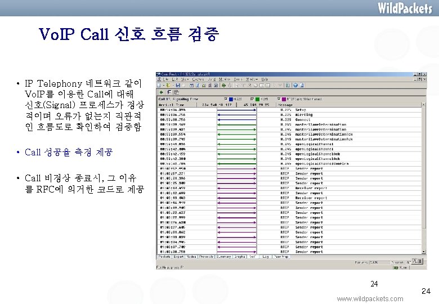
Task: Switch to the Log tab
Action: pyautogui.click(x=266, y=257)
